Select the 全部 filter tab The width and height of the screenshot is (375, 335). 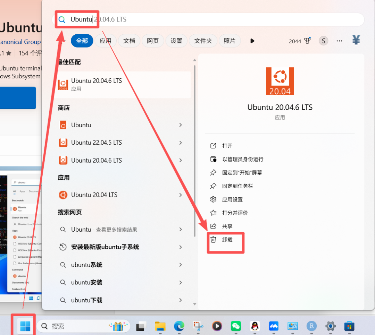[x=82, y=41]
